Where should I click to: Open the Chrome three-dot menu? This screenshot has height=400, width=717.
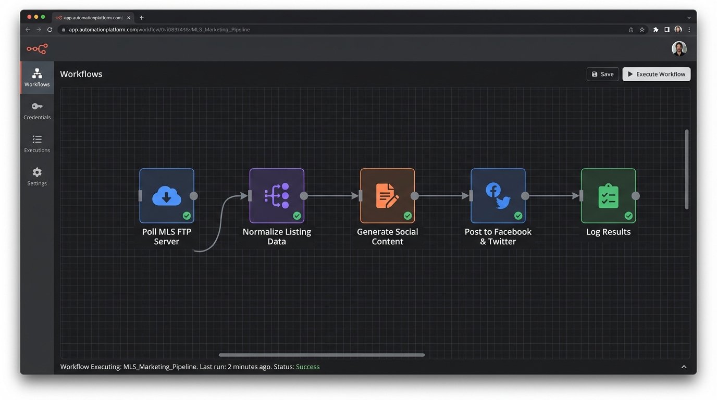click(x=689, y=30)
